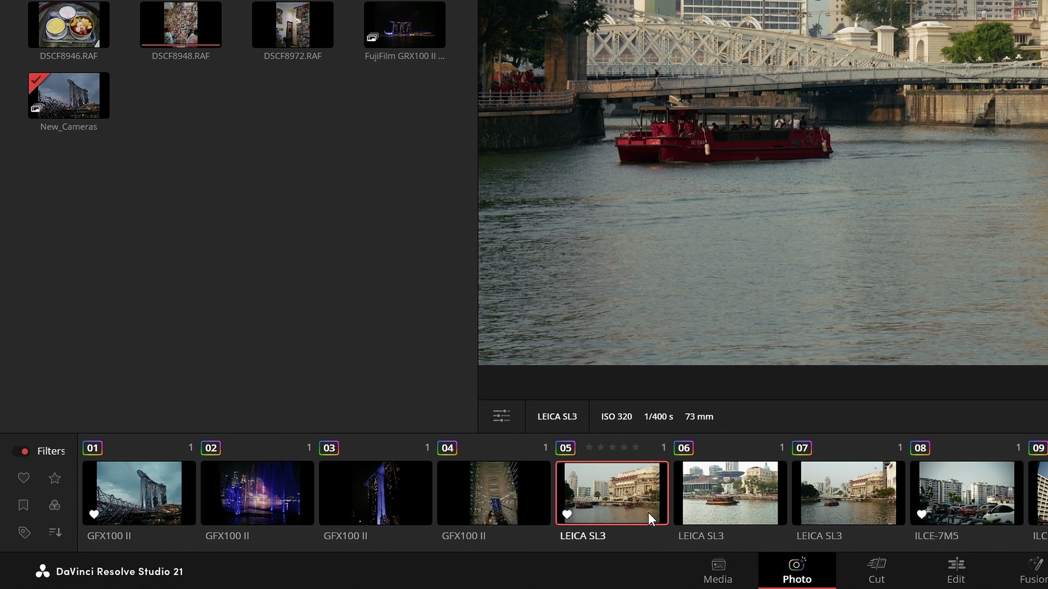Viewport: 1048px width, 589px height.
Task: Switch to the Cut page
Action: [x=876, y=571]
